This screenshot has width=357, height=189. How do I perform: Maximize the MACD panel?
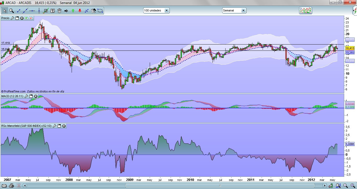point(31,96)
